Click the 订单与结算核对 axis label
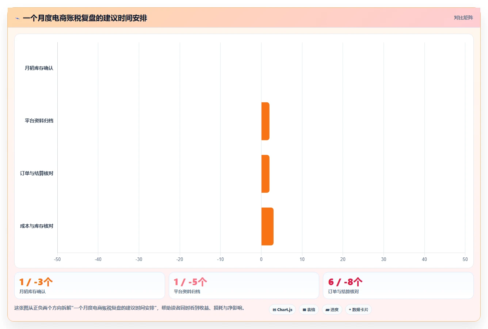The height and width of the screenshot is (329, 488). (x=37, y=173)
